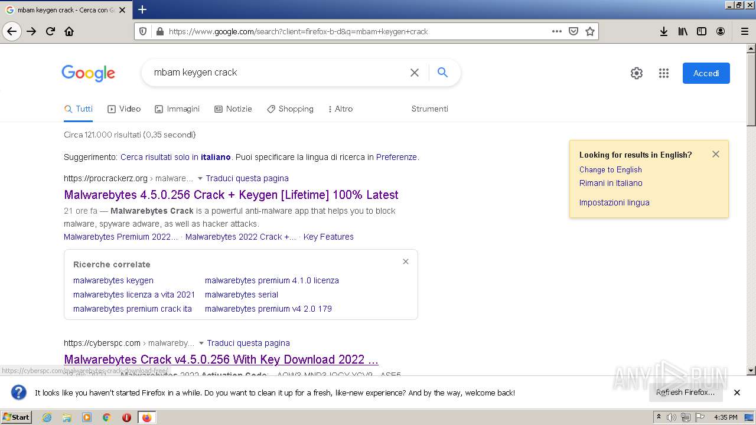Viewport: 756px width, 425px height.
Task: Open the Windows Start menu
Action: tap(17, 417)
